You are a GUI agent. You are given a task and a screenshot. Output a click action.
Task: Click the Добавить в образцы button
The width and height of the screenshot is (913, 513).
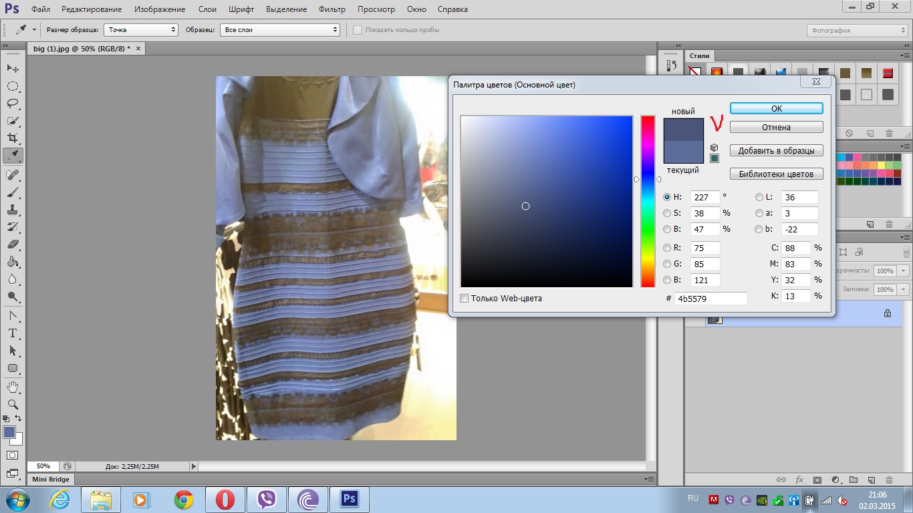pos(776,151)
